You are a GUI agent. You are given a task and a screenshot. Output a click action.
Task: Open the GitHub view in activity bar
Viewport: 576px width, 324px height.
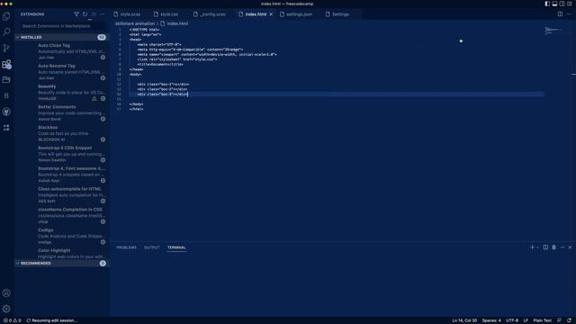6,112
